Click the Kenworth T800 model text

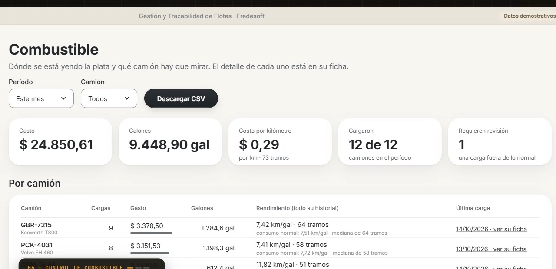coord(39,233)
